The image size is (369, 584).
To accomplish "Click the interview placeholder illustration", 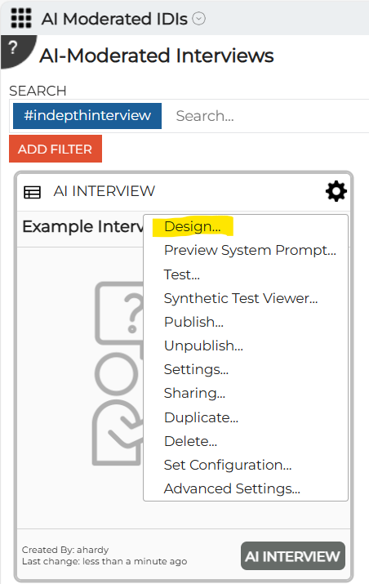I will [x=118, y=373].
